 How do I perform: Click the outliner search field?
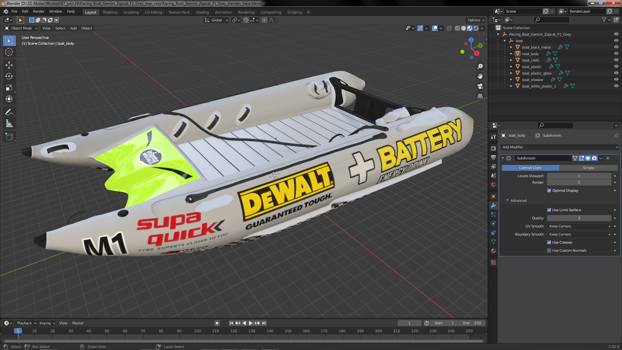(x=551, y=20)
